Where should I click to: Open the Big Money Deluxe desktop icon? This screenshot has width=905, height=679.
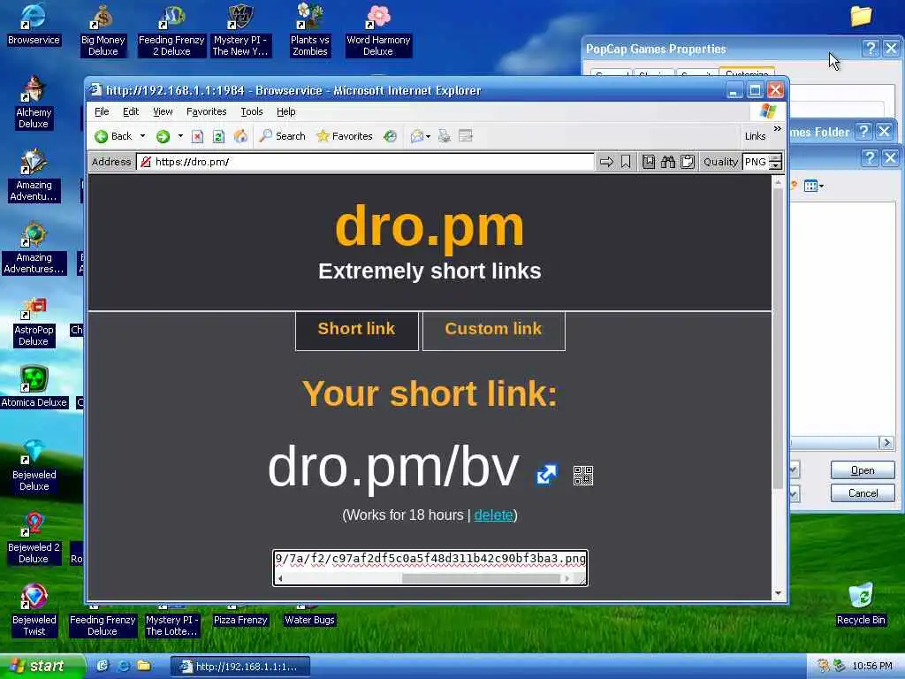coord(103,30)
